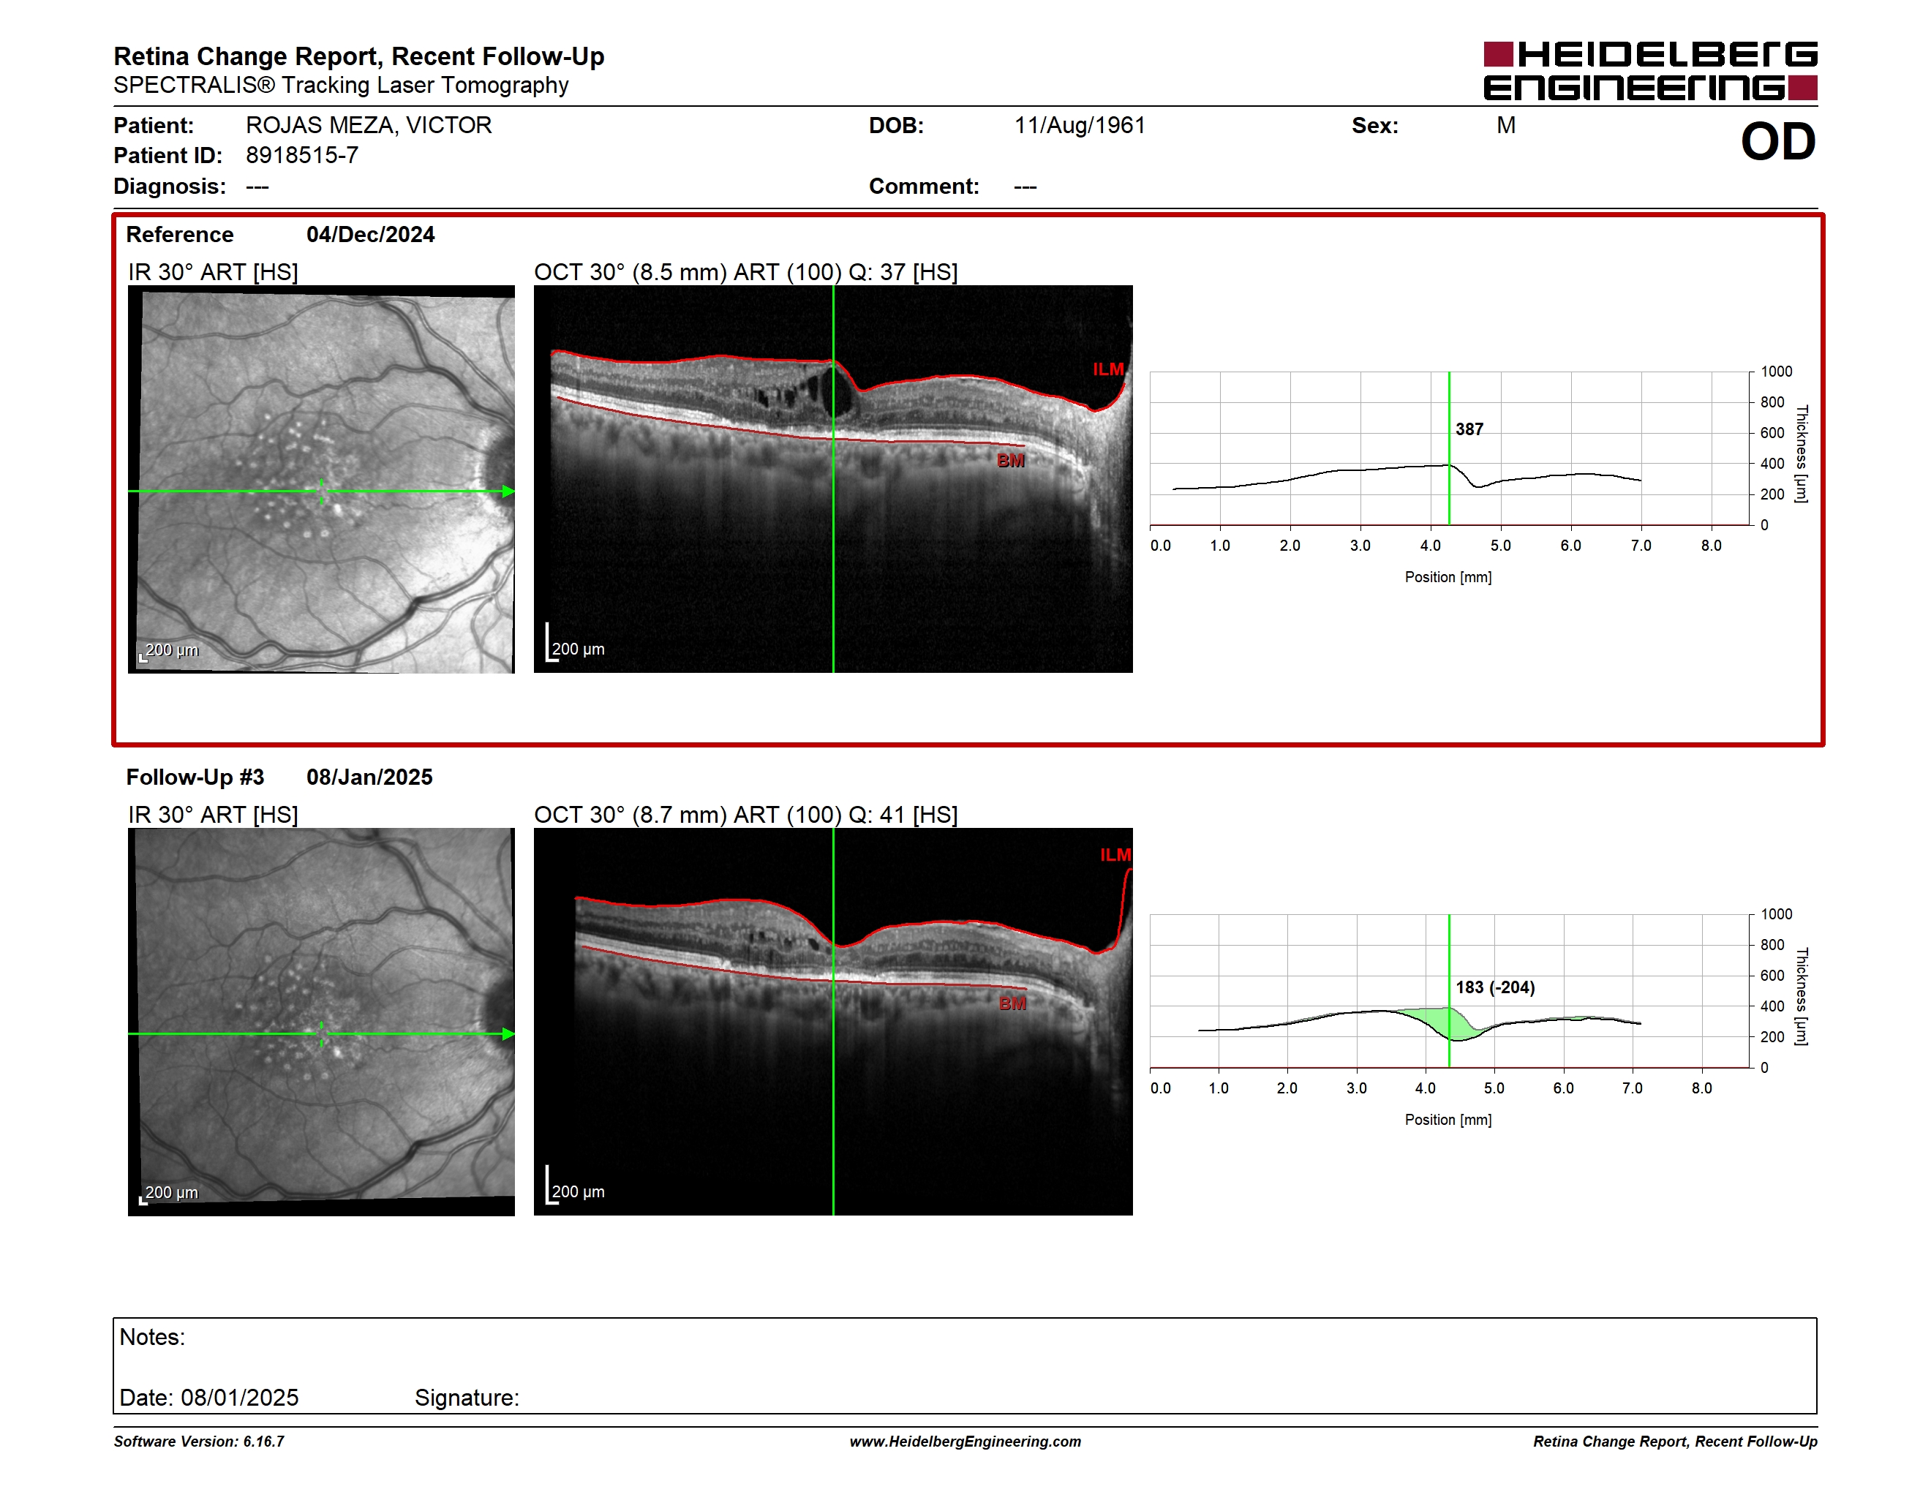Image resolution: width=1931 pixels, height=1492 pixels.
Task: Open the Reference OCT B-scan image
Action: pos(833,479)
